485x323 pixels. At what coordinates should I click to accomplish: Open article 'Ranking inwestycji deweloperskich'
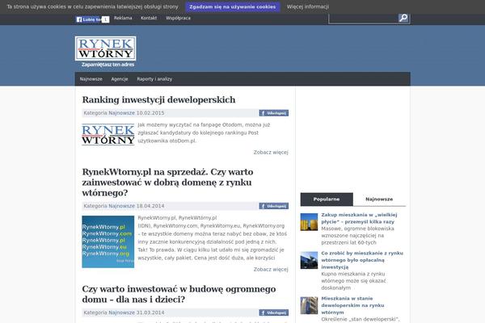[x=158, y=100]
